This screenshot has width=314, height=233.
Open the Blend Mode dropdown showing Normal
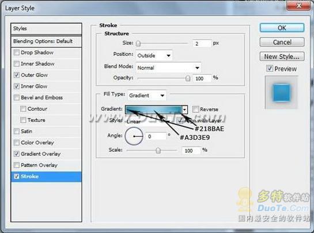[x=168, y=68]
